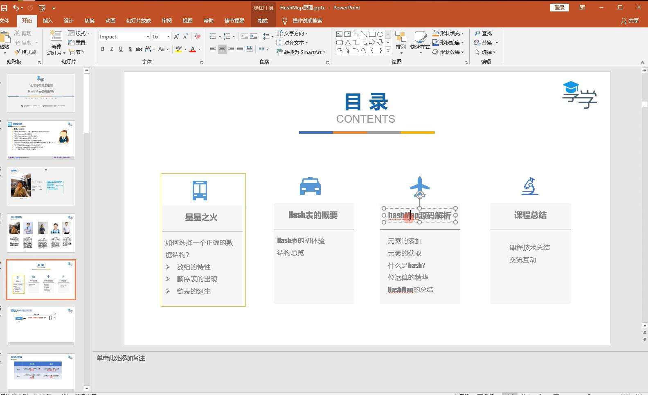This screenshot has height=395, width=648.
Task: Open the 插入 ribbon tab
Action: (x=48, y=21)
